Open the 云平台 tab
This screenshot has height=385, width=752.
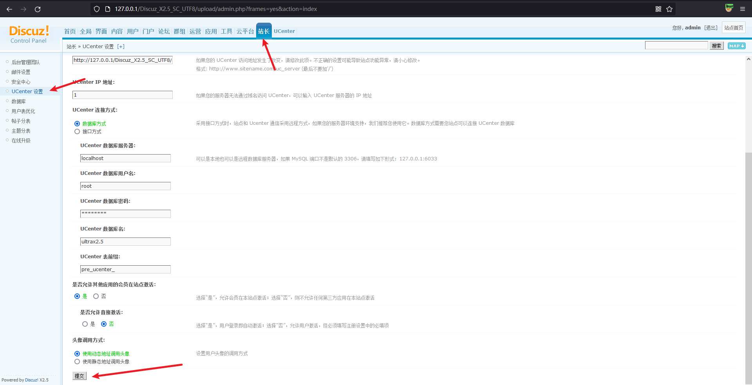coord(246,31)
